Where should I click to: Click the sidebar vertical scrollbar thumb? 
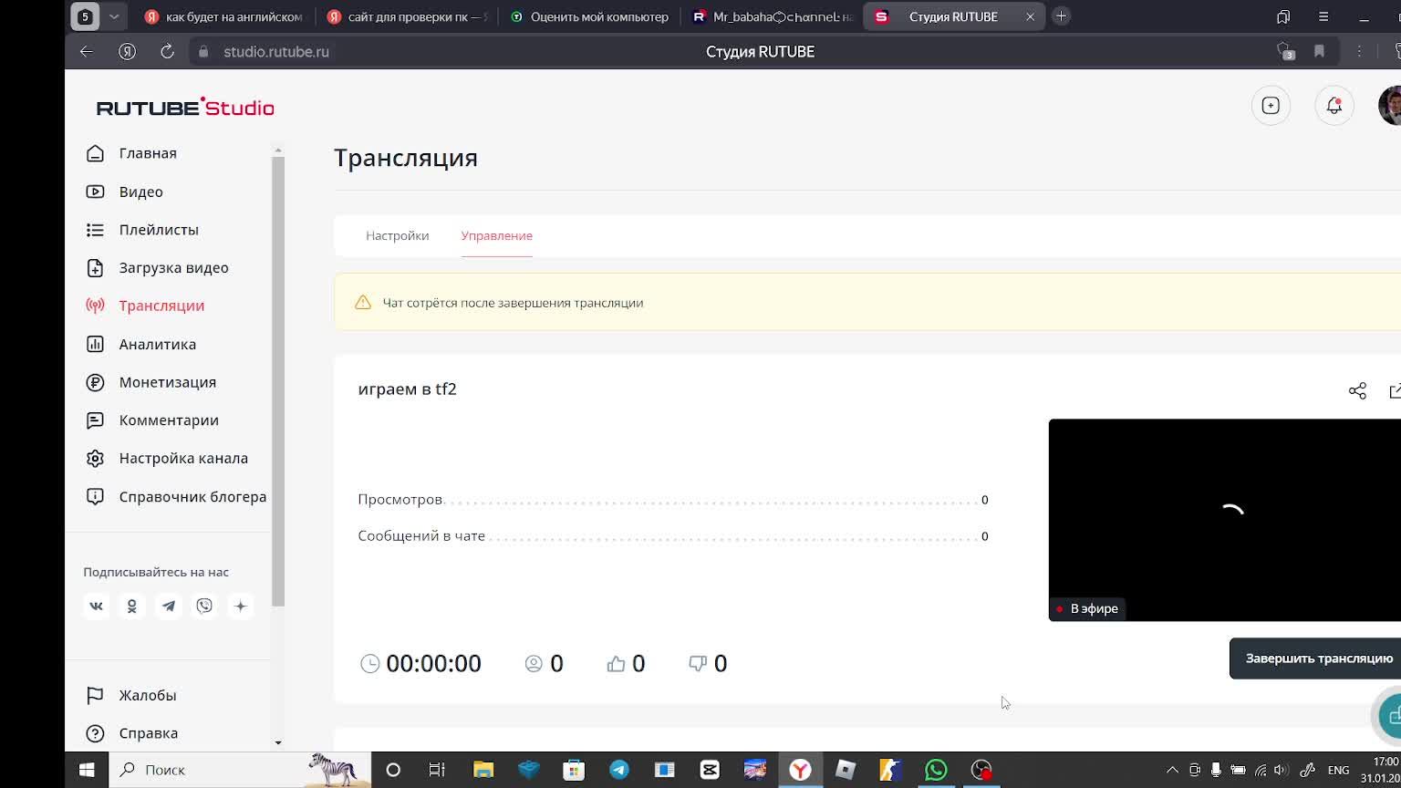(x=278, y=381)
